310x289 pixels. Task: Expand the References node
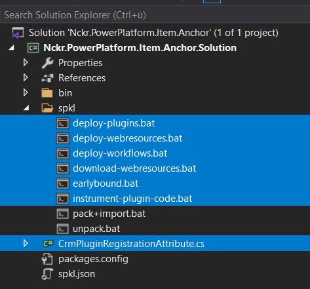[x=26, y=77]
